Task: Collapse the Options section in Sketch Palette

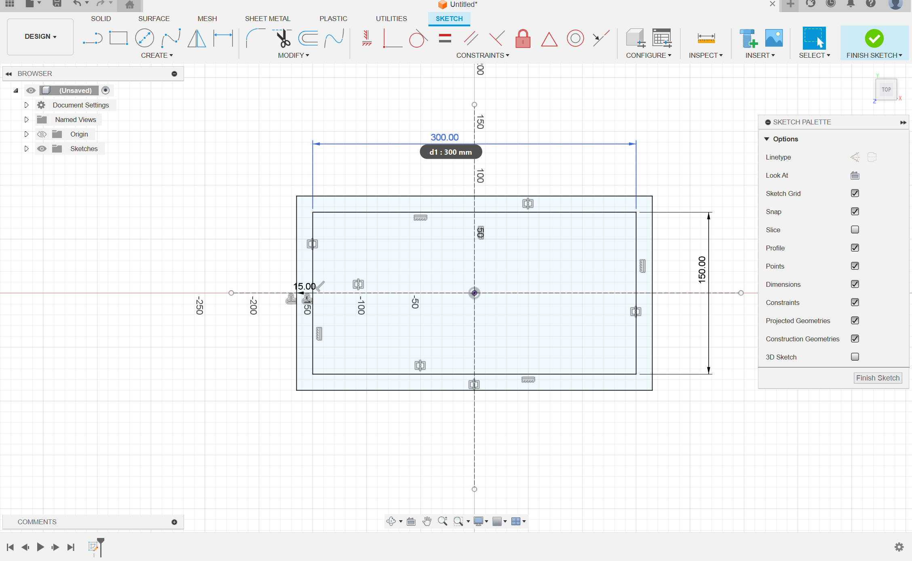Action: click(x=766, y=139)
